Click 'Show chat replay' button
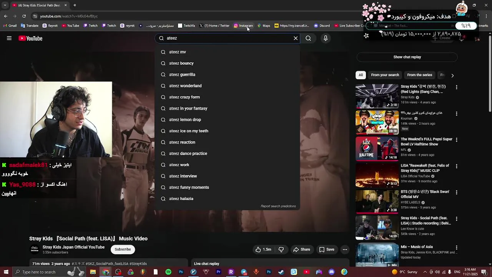Image resolution: width=492 pixels, height=277 pixels. pyautogui.click(x=407, y=57)
